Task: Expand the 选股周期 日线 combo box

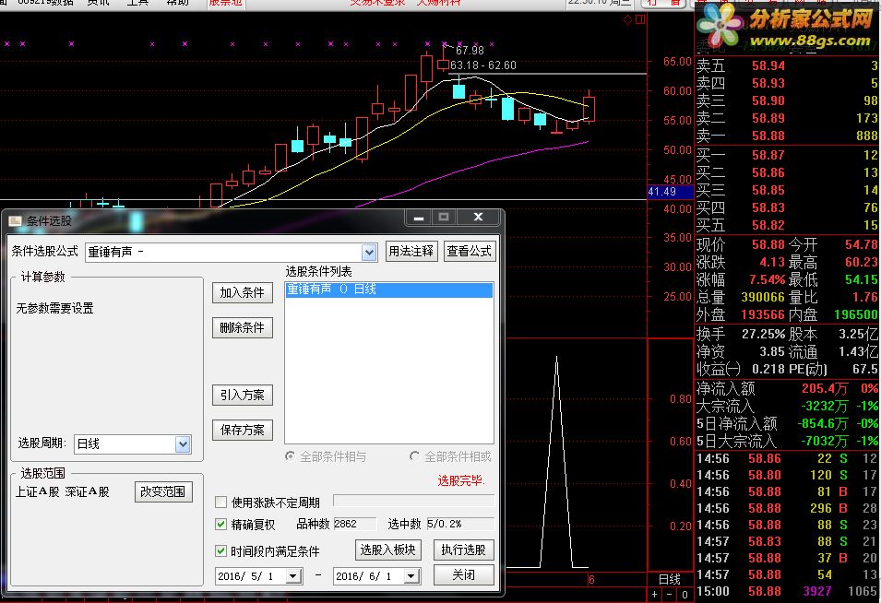Action: click(184, 444)
